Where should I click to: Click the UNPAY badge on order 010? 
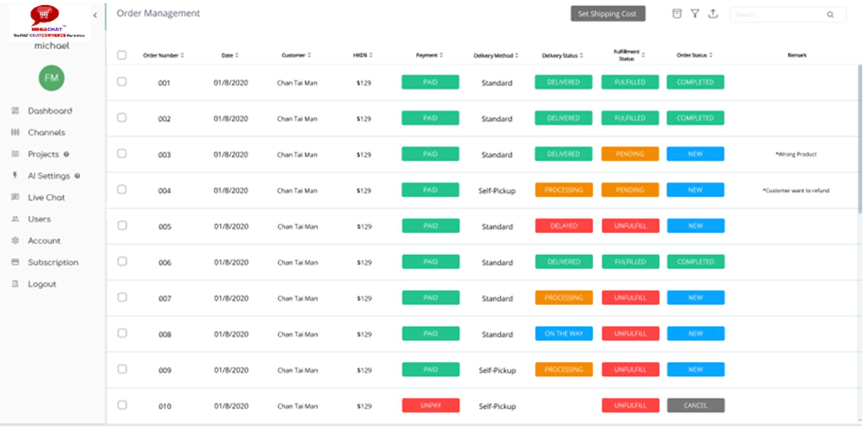431,406
